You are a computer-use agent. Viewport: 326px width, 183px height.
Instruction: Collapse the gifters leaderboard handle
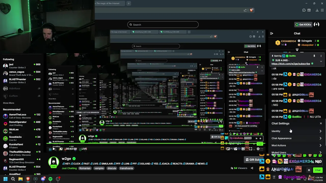(x=297, y=50)
